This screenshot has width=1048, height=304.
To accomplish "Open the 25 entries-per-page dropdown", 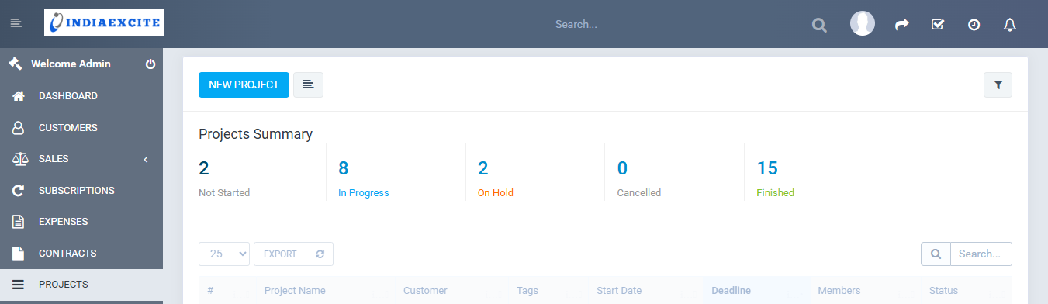I will [224, 254].
